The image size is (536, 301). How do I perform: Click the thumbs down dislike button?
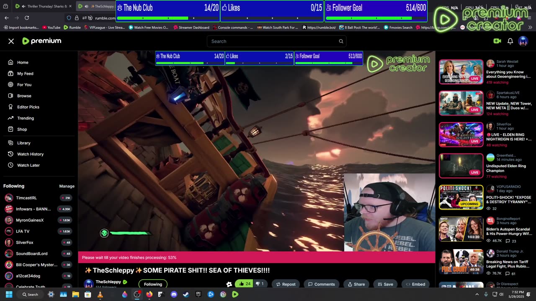[260, 284]
